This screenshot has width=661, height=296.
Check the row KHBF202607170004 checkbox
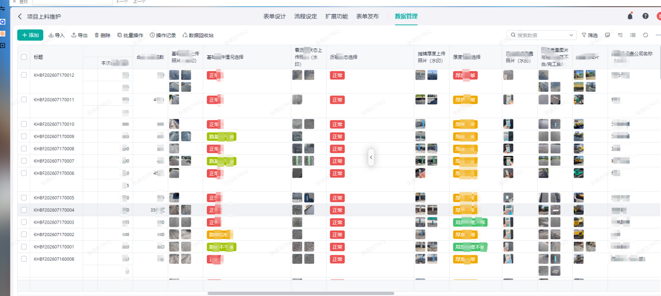24,210
